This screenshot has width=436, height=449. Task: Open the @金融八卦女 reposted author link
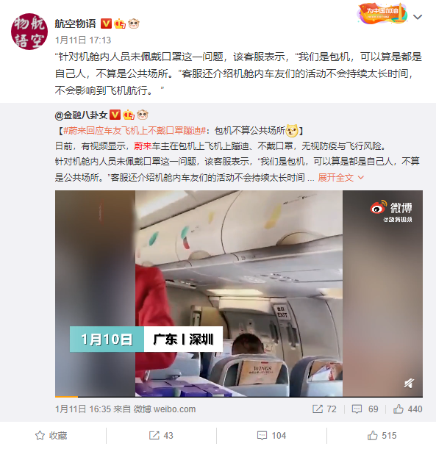[x=81, y=115]
